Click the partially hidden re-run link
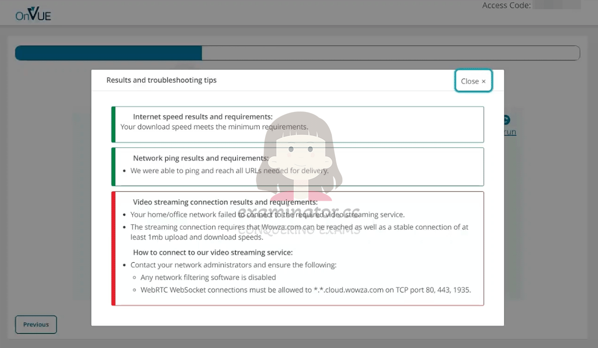The height and width of the screenshot is (348, 598). pyautogui.click(x=510, y=132)
